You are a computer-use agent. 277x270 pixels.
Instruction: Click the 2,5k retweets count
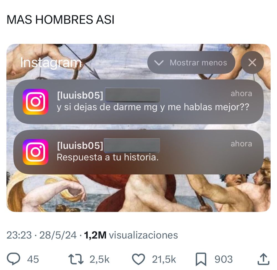click(x=99, y=259)
